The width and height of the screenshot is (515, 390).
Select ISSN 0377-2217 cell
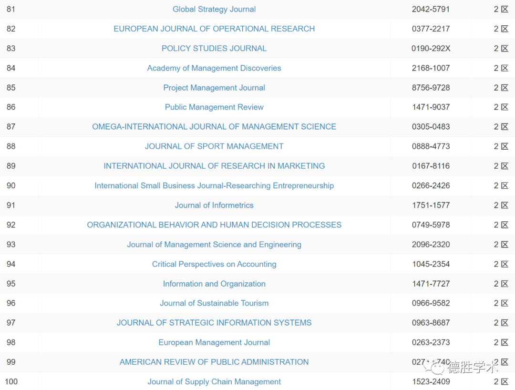431,29
